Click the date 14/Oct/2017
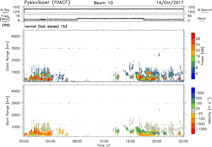 pos(170,3)
